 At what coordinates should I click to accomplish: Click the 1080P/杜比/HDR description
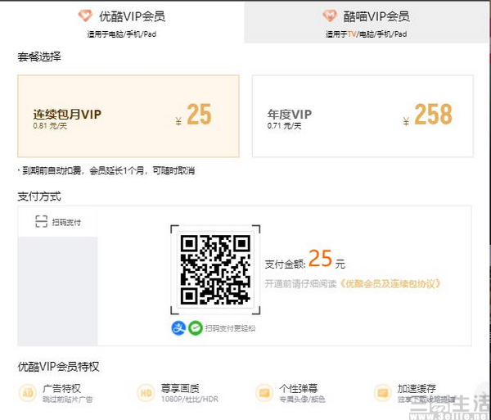click(190, 400)
